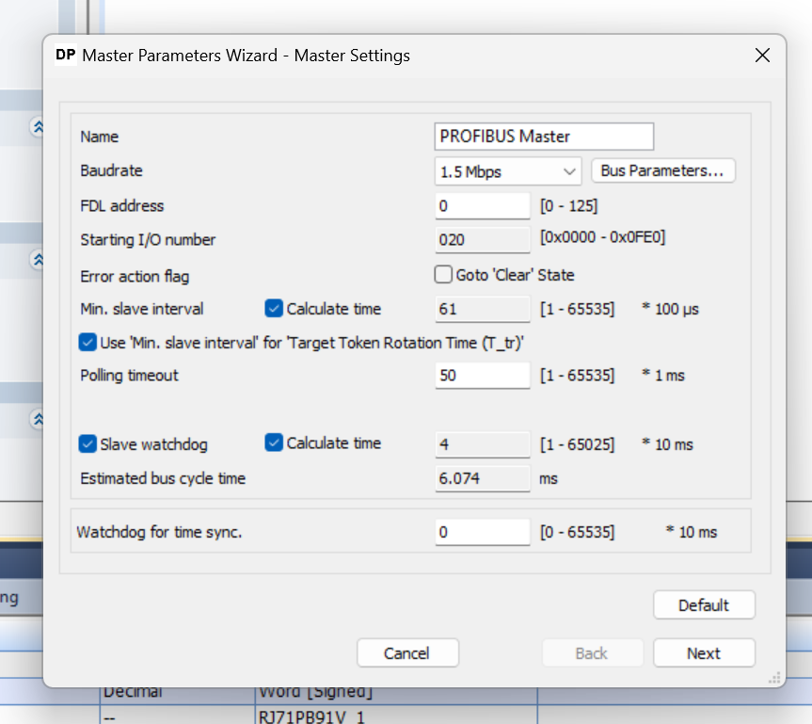
Task: Toggle Use 'Min. slave interval' for T_tr
Action: tap(88, 343)
